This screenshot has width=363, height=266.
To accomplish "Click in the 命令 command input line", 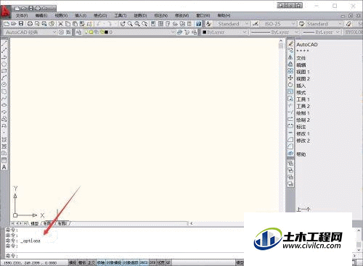I will (125, 256).
